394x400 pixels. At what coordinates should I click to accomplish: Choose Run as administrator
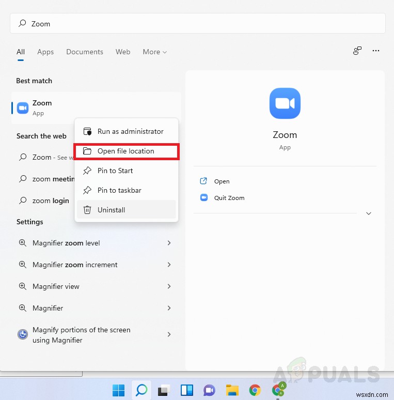[x=127, y=131]
